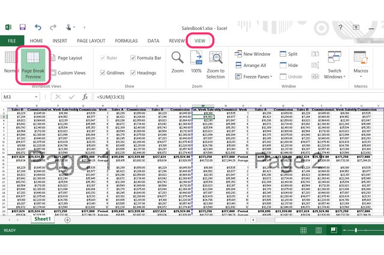Toggle the Headings checkbox
This screenshot has height=255, width=384.
pos(133,73)
